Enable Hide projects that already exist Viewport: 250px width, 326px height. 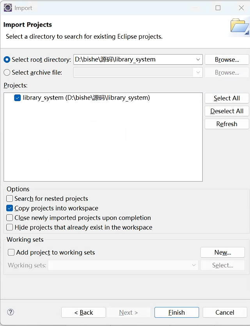pyautogui.click(x=9, y=227)
